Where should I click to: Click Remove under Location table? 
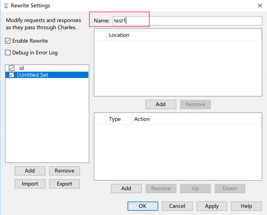click(195, 104)
